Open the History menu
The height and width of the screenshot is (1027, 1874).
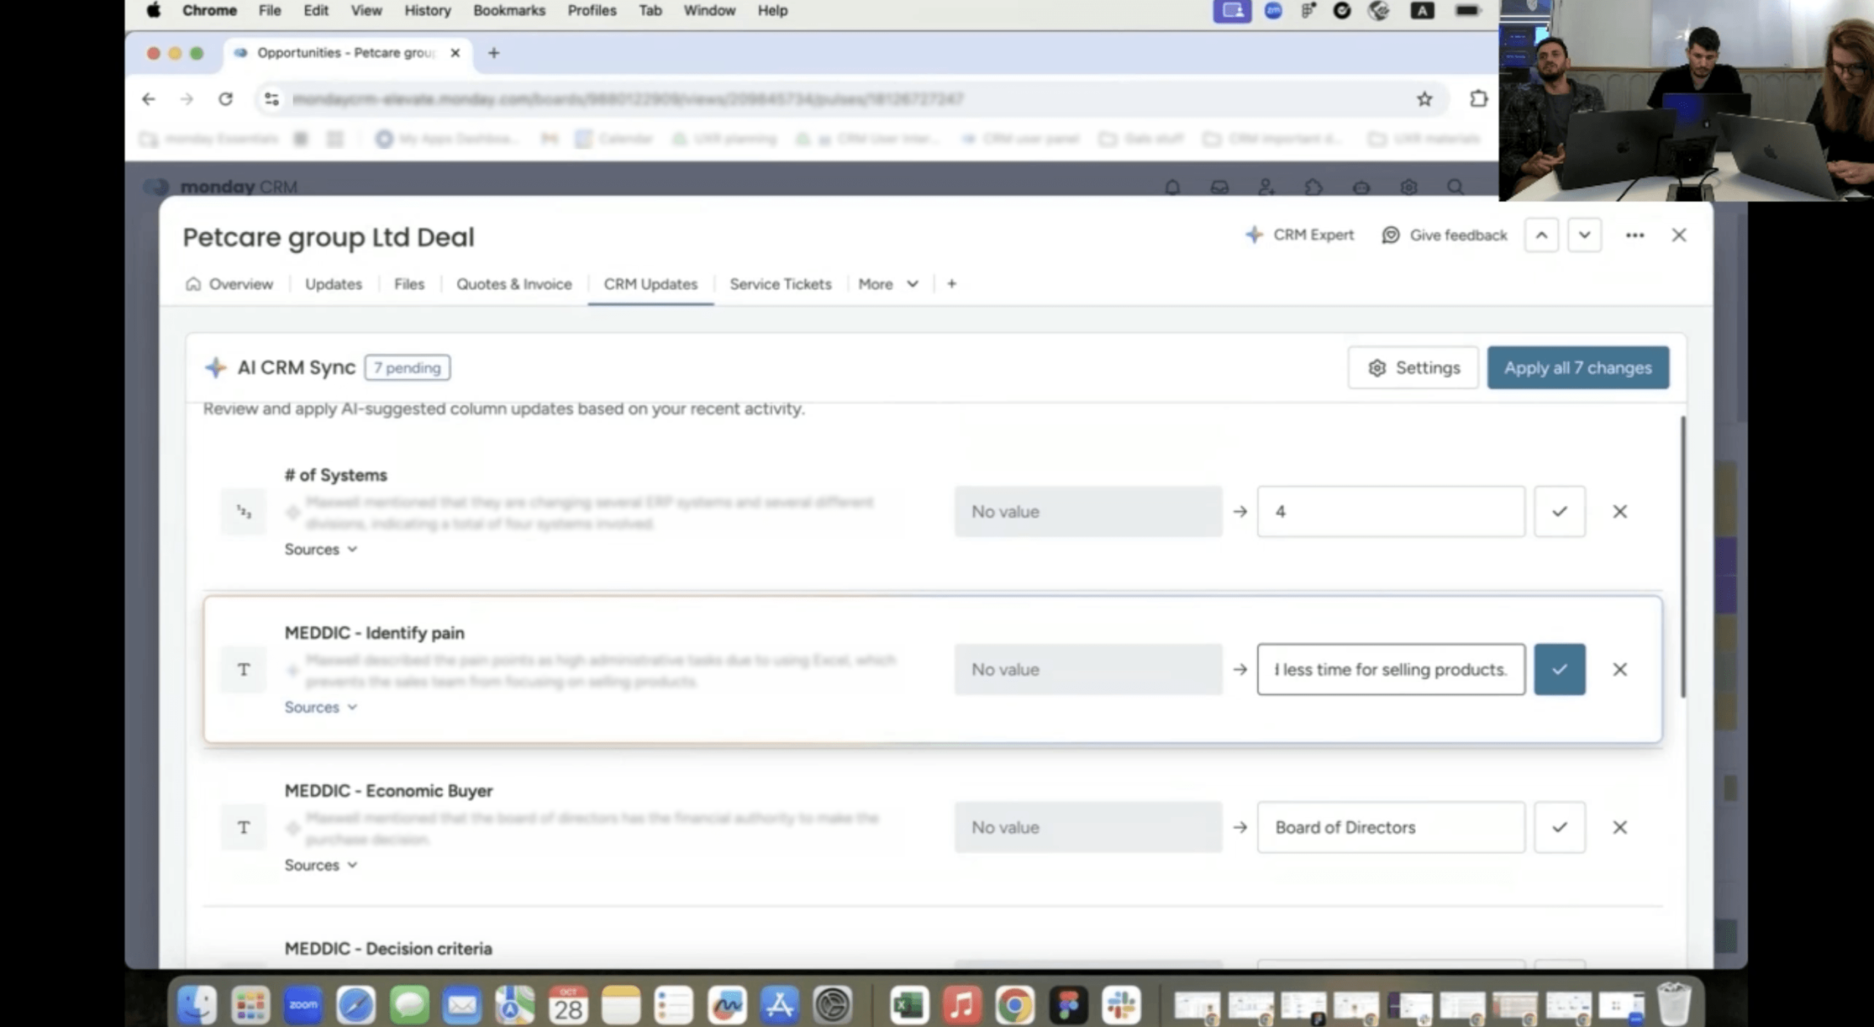[428, 10]
